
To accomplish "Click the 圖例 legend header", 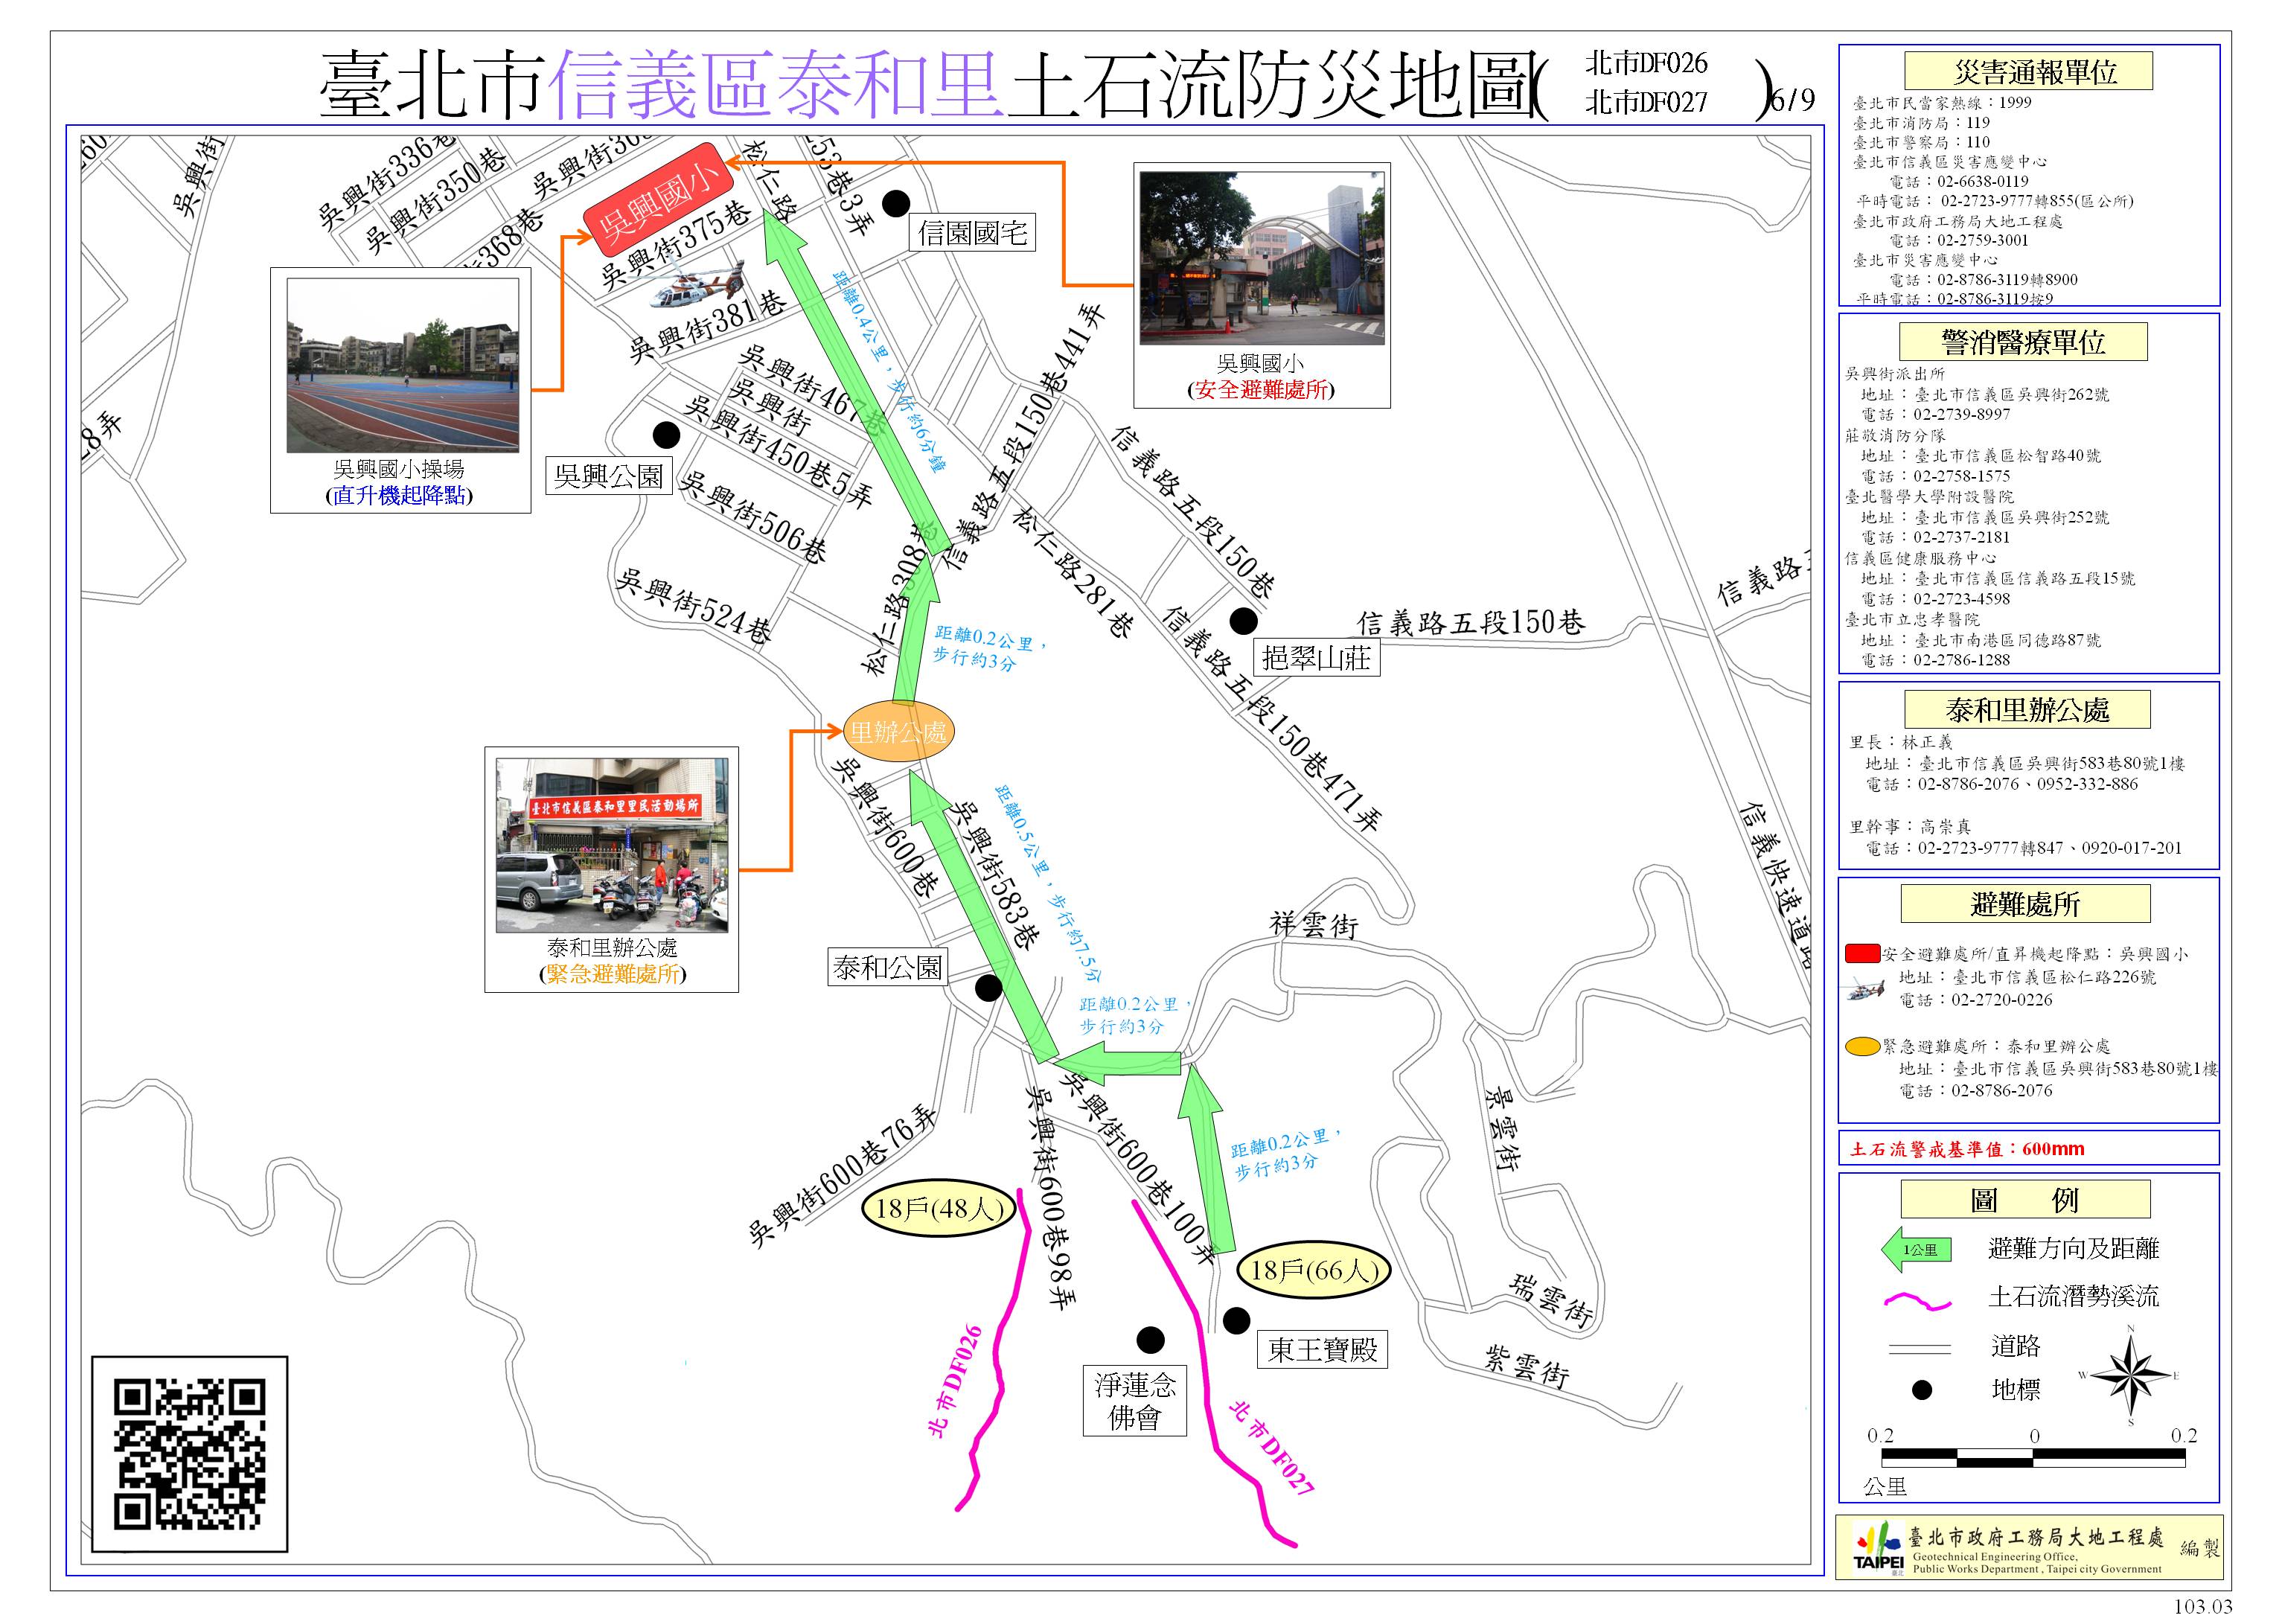I will [x=2025, y=1199].
